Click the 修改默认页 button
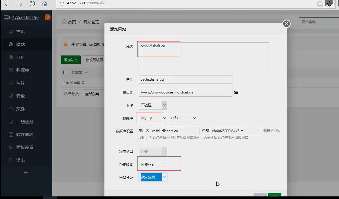Viewport: 339px width, 199px height. click(94, 60)
